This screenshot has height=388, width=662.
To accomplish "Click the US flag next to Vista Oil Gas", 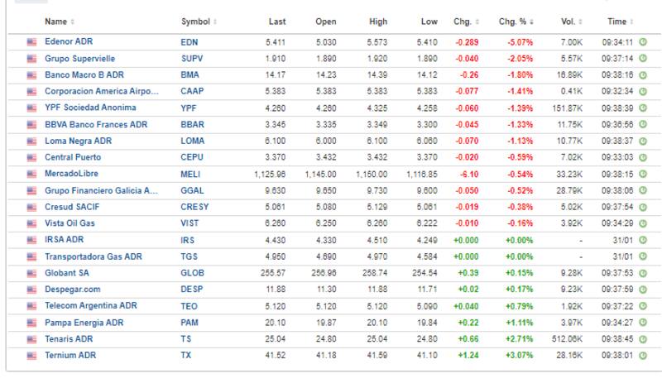I will [x=32, y=223].
